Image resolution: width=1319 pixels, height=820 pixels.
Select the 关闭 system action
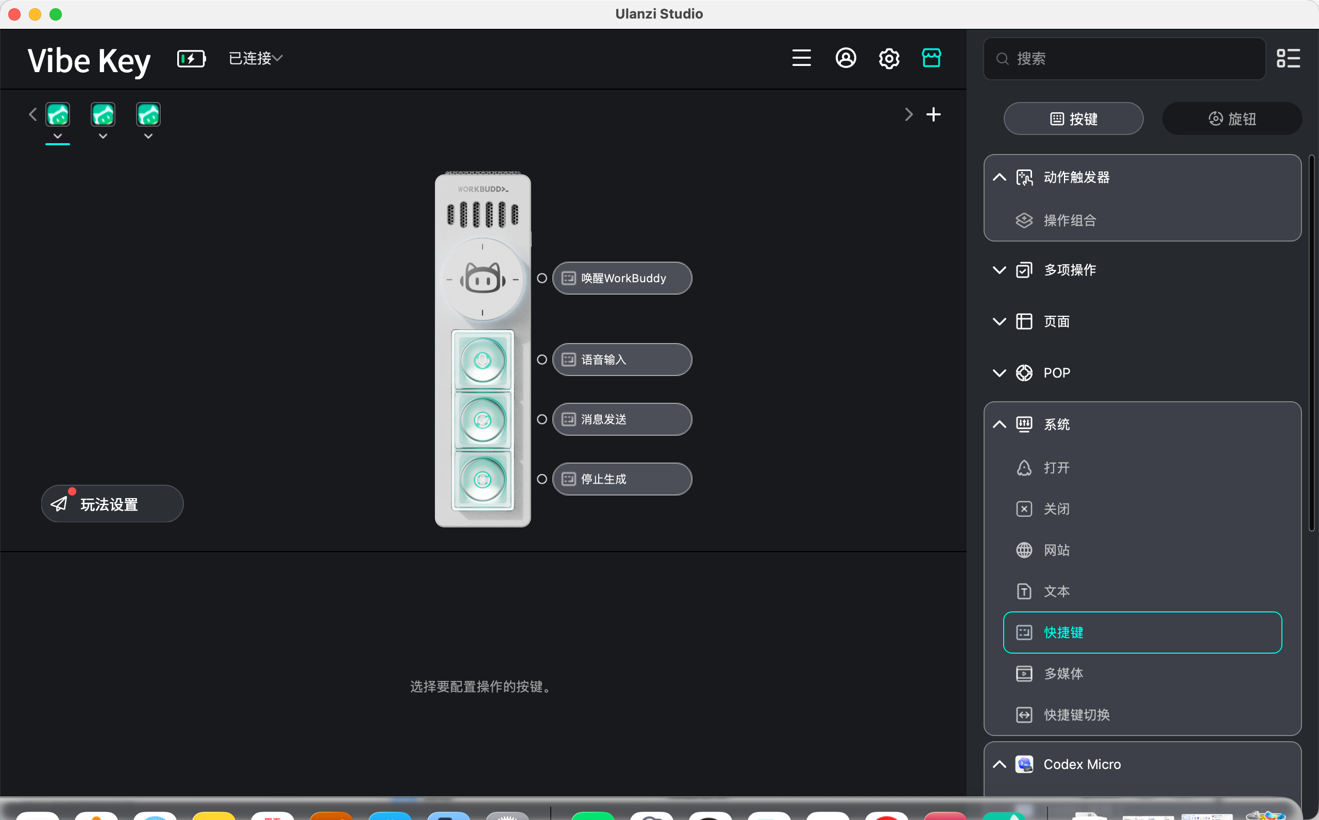click(1142, 509)
